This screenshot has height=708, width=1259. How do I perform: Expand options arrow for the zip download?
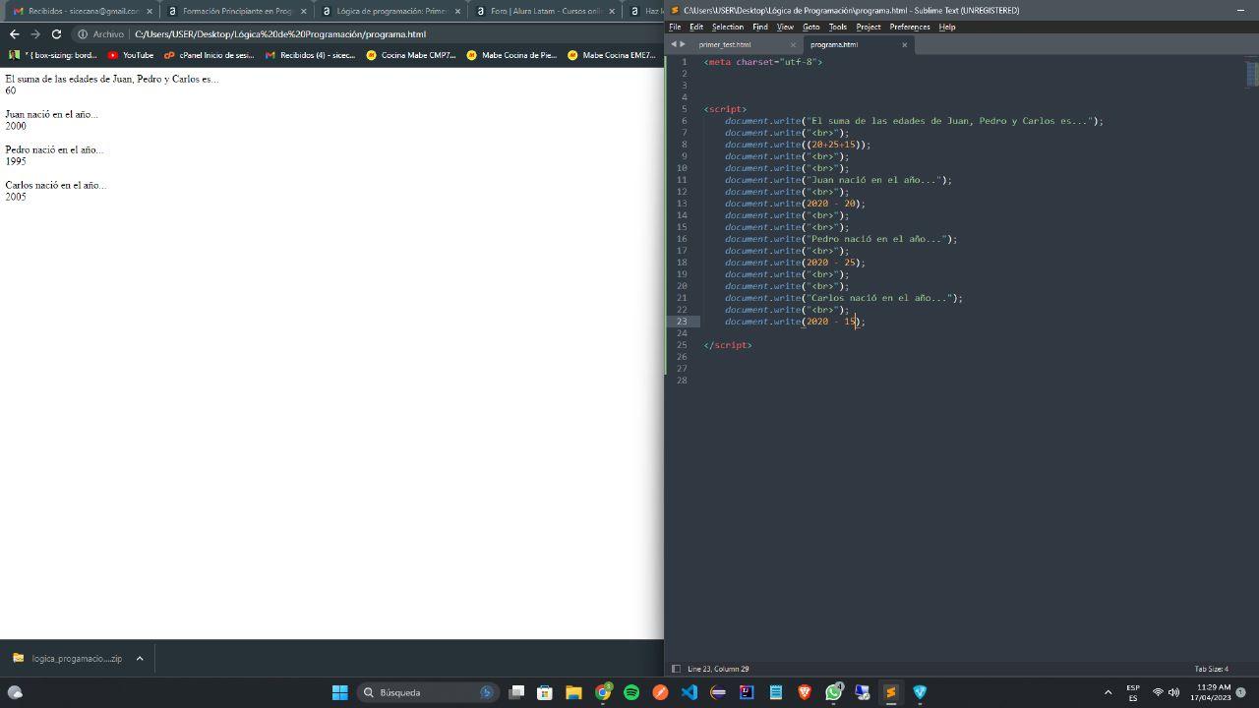tap(140, 658)
